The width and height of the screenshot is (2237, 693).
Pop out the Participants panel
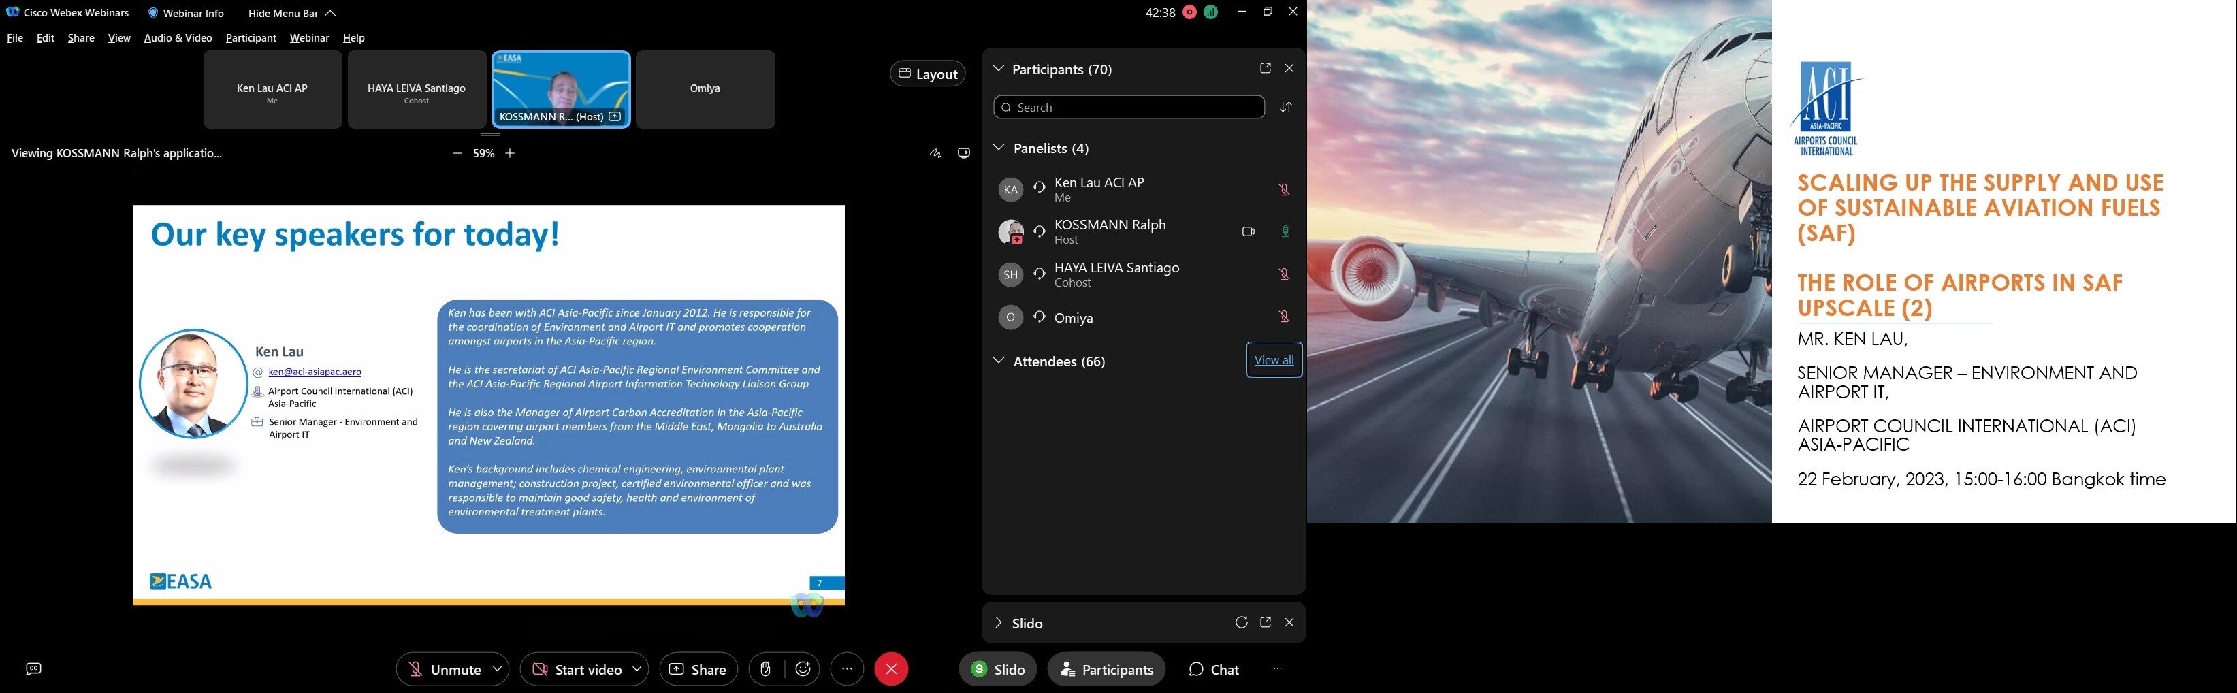click(1264, 69)
